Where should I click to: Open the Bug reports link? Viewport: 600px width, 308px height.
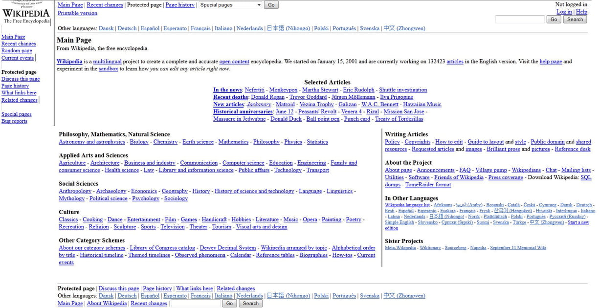[x=14, y=121]
